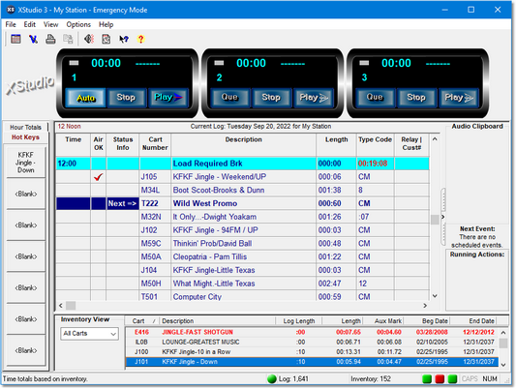Open the clock scheduled events icon
This screenshot has width=516, height=389.
tap(106, 39)
